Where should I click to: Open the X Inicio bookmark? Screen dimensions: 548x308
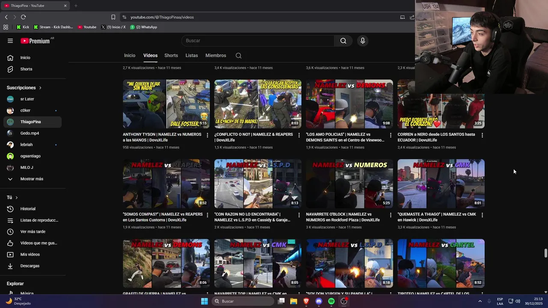pyautogui.click(x=113, y=27)
